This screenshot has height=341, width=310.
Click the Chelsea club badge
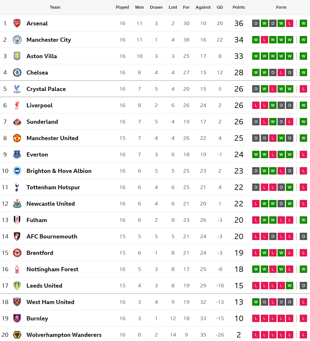(x=17, y=72)
